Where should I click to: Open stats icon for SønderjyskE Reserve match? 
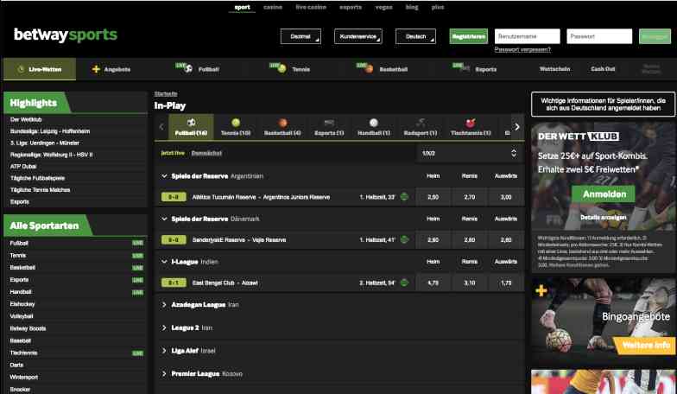[x=404, y=240]
